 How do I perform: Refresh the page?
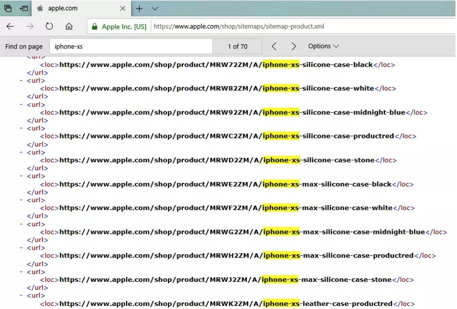[49, 26]
